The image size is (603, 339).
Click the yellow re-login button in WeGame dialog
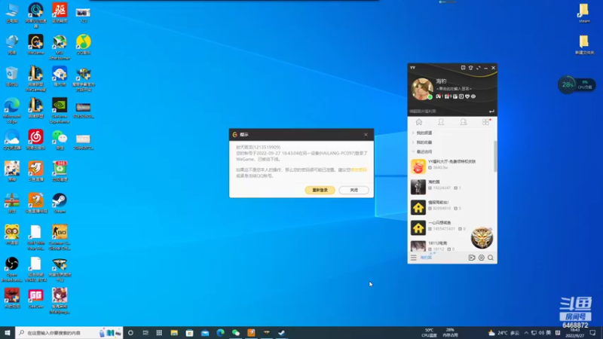(x=320, y=190)
